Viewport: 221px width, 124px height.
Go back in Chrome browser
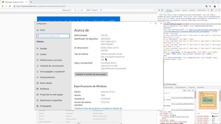pos(2,6)
